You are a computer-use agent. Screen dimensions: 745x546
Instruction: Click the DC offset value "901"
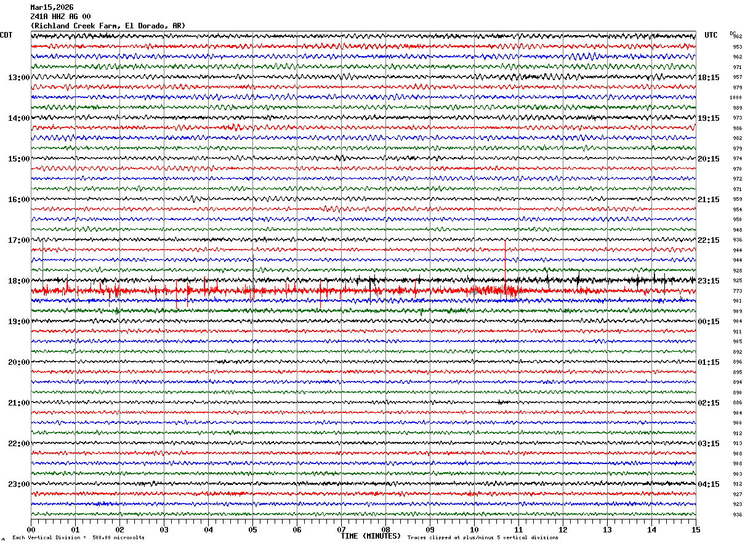(737, 301)
